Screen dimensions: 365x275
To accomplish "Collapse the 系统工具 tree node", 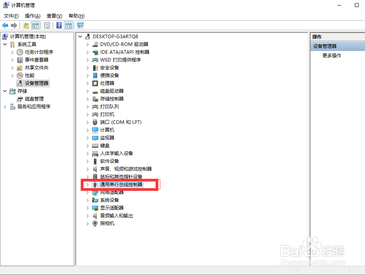I will [5, 44].
